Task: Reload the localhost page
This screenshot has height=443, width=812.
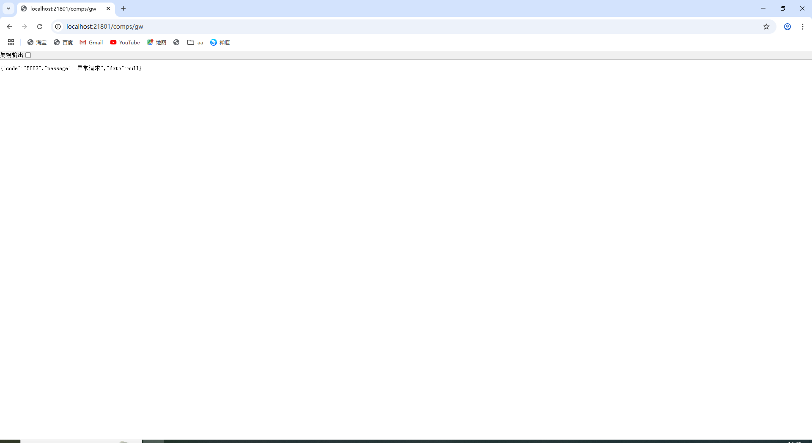Action: 40,27
